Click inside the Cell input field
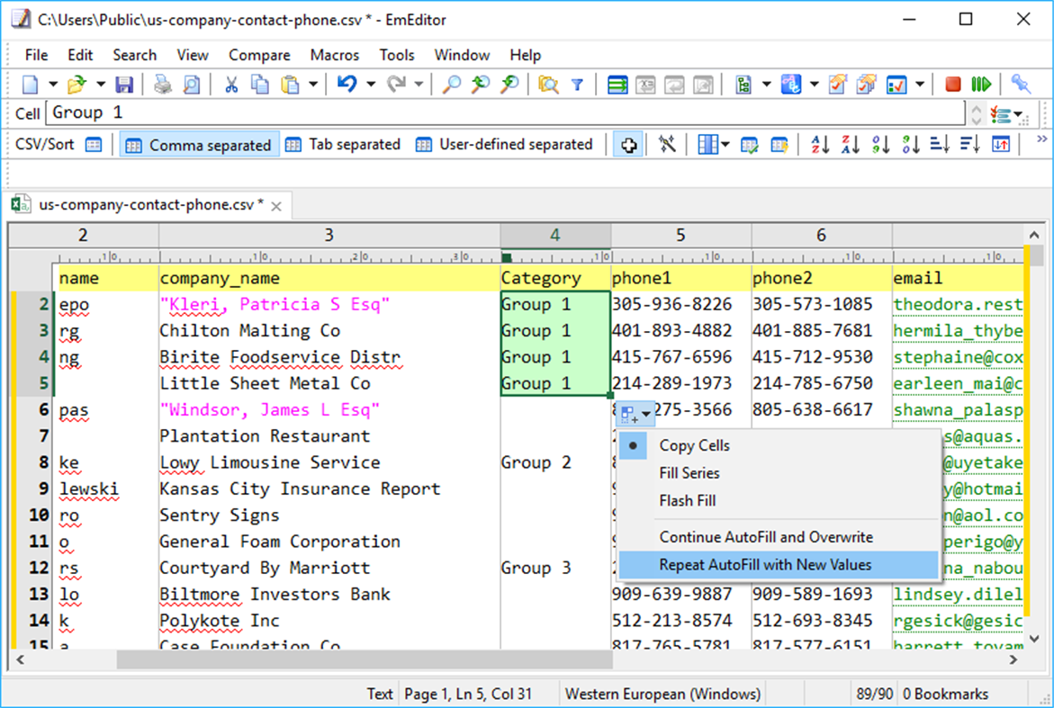Viewport: 1054px width, 708px height. tap(360, 112)
